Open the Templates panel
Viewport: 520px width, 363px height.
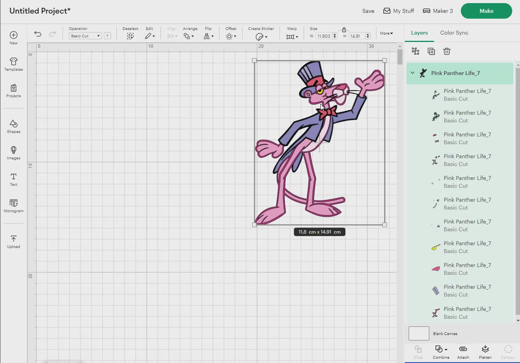(x=13, y=64)
